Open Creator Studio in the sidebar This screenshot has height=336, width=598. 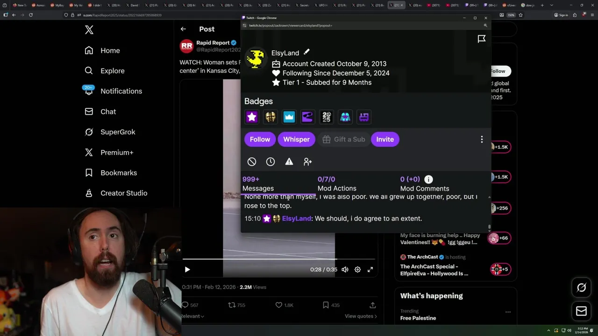[x=116, y=193]
